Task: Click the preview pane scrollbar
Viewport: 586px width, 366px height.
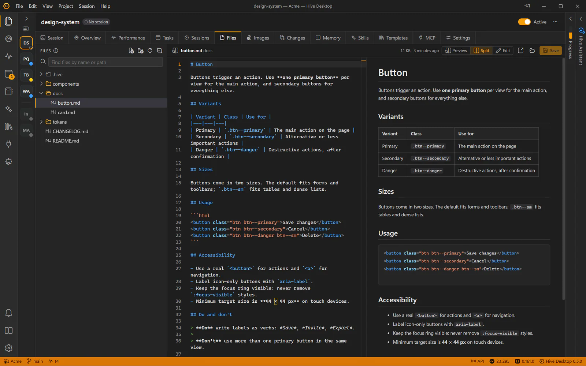Action: [x=564, y=179]
